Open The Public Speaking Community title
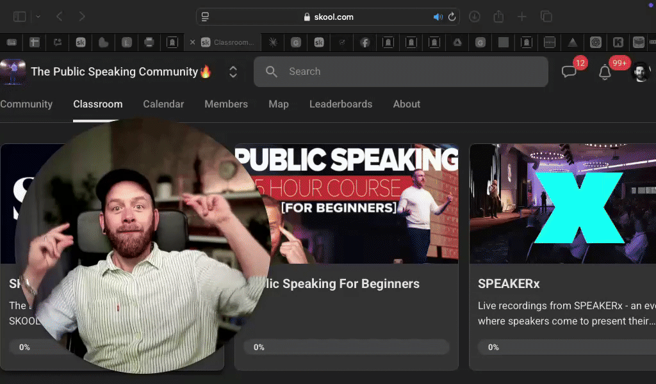 click(121, 72)
